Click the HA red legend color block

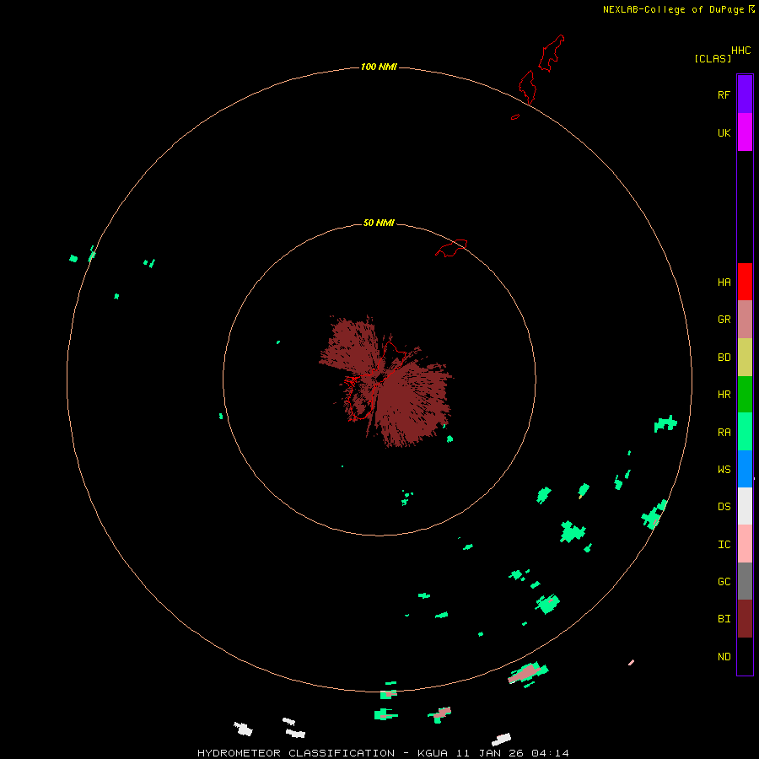click(745, 282)
